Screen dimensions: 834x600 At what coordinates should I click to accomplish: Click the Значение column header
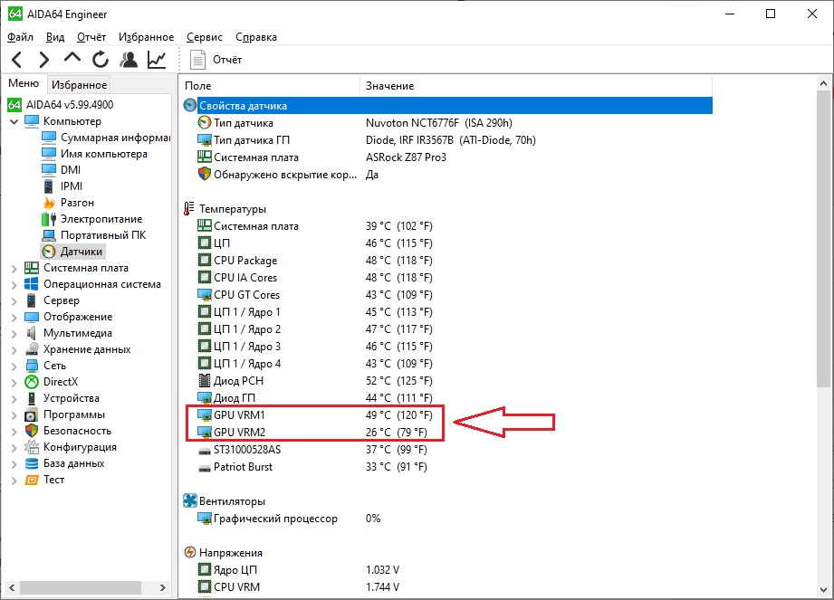(389, 86)
